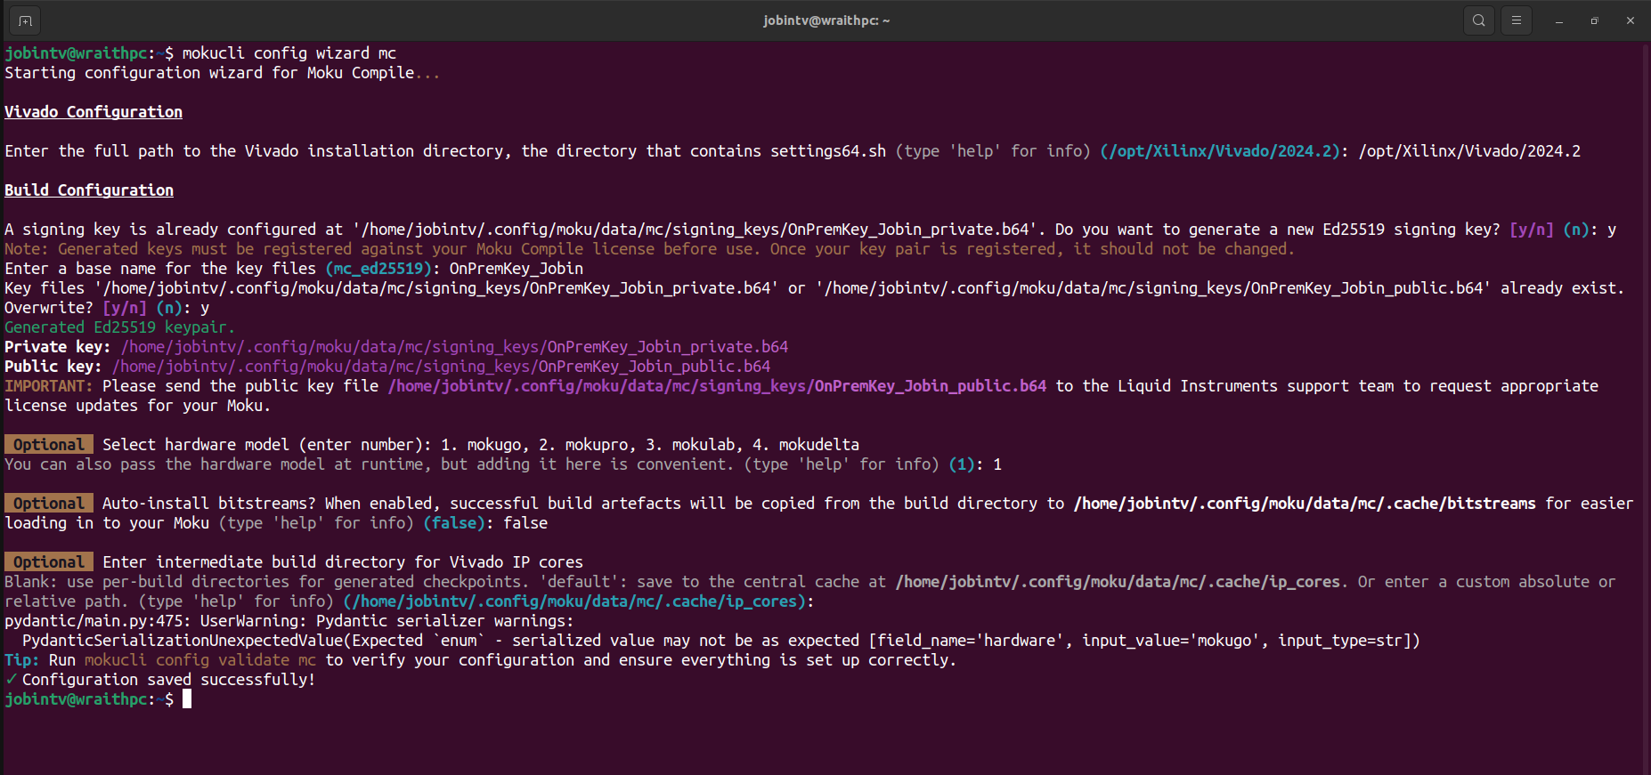This screenshot has width=1651, height=775.
Task: Click the mokucli config validate mc command
Action: point(200,660)
